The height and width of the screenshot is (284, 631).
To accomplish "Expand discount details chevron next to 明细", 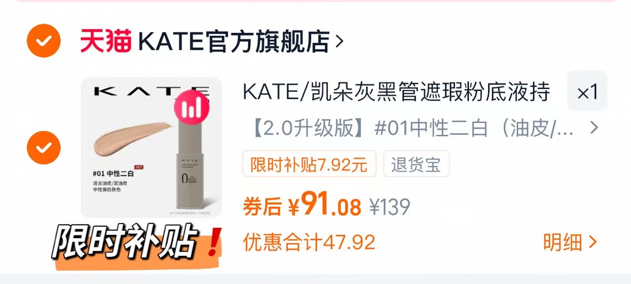I will point(593,242).
